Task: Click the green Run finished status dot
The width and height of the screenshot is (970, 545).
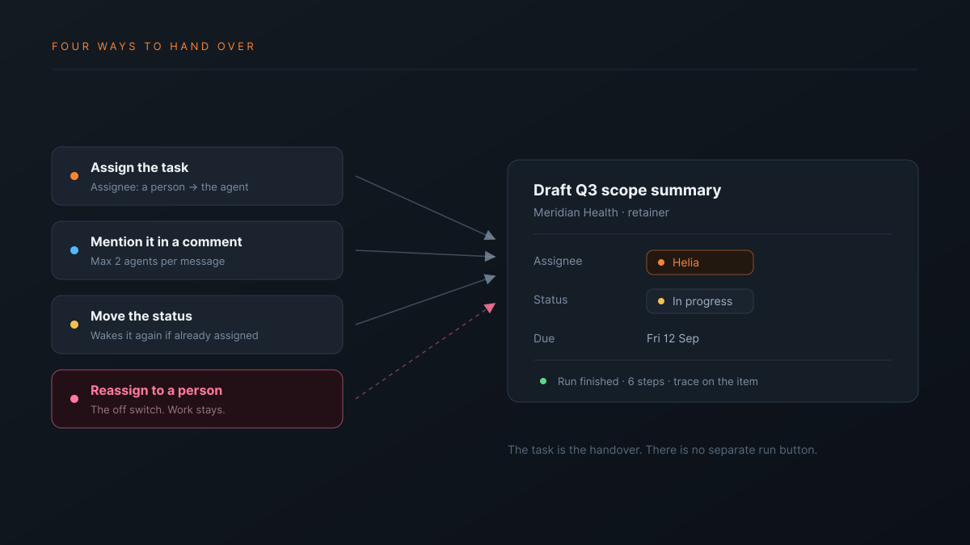Action: (543, 381)
